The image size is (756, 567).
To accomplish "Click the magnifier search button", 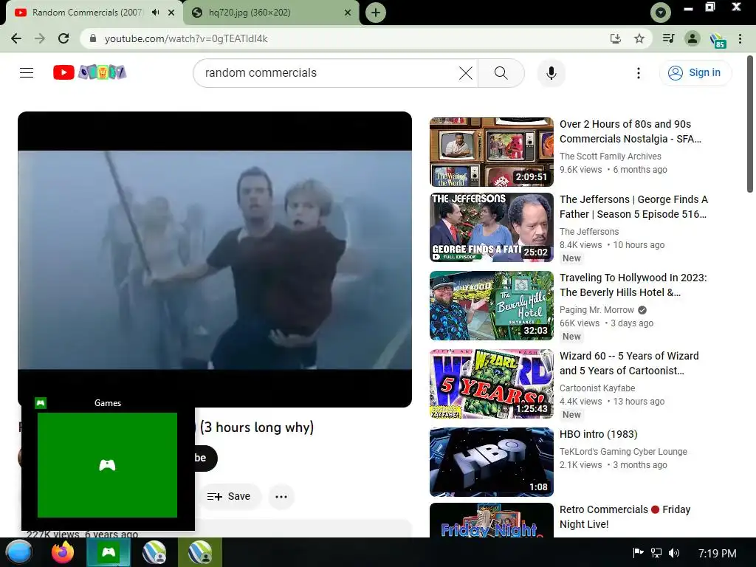I will tap(501, 73).
